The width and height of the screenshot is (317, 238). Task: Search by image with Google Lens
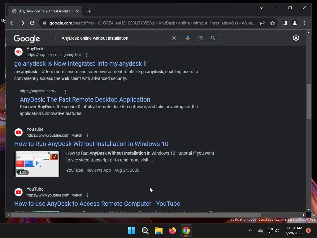(200, 38)
